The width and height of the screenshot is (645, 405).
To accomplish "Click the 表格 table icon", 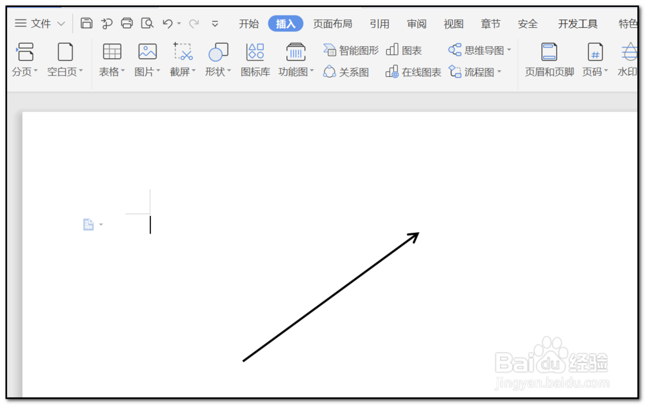I will coord(112,52).
